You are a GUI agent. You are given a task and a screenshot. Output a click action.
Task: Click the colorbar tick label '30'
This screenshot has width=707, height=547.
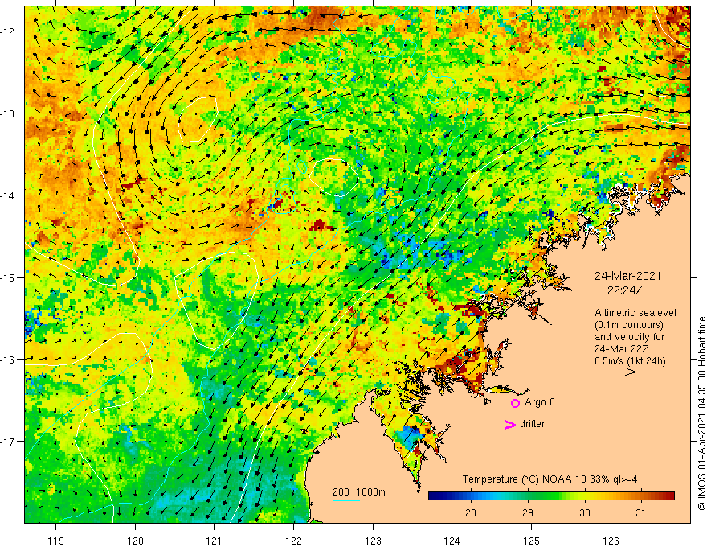pos(585,512)
